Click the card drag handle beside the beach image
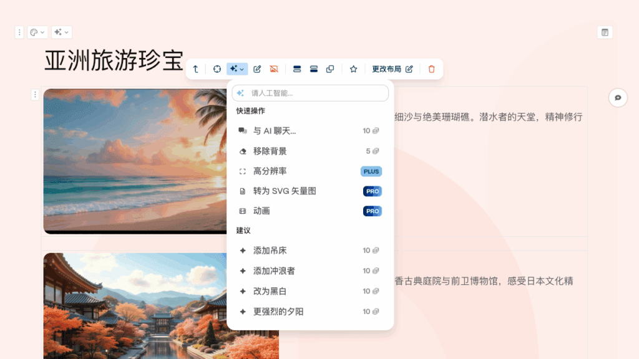This screenshot has width=639, height=359. (x=35, y=95)
